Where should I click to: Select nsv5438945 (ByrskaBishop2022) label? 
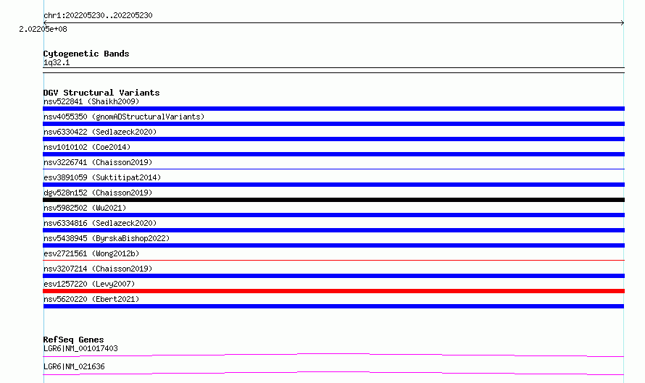(107, 238)
